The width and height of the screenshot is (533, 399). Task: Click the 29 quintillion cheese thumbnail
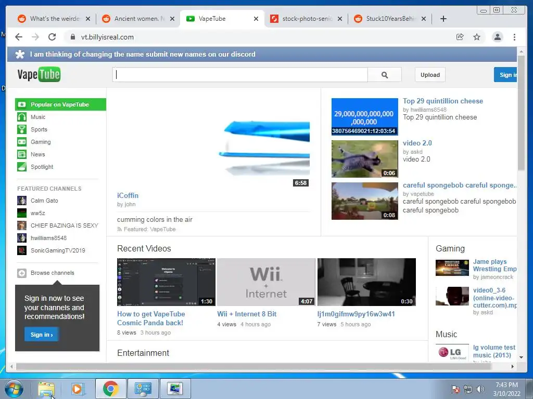click(365, 117)
